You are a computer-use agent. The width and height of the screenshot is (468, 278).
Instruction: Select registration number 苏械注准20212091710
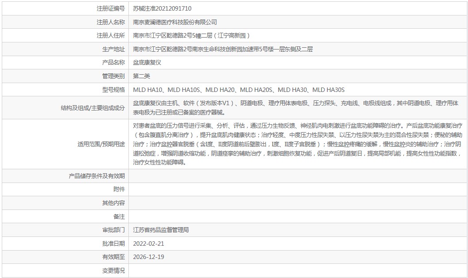[x=162, y=8]
